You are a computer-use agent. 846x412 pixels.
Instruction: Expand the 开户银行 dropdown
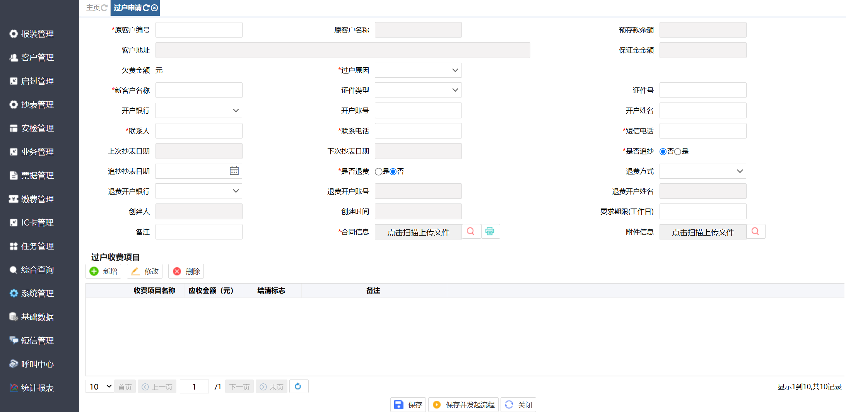[x=199, y=111]
